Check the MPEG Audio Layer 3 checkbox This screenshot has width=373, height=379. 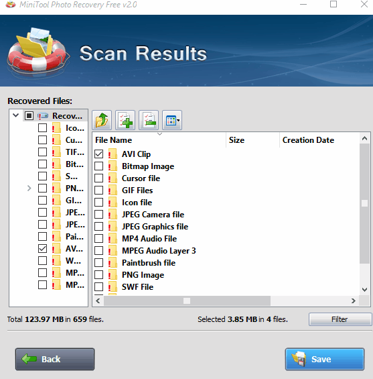(x=98, y=251)
